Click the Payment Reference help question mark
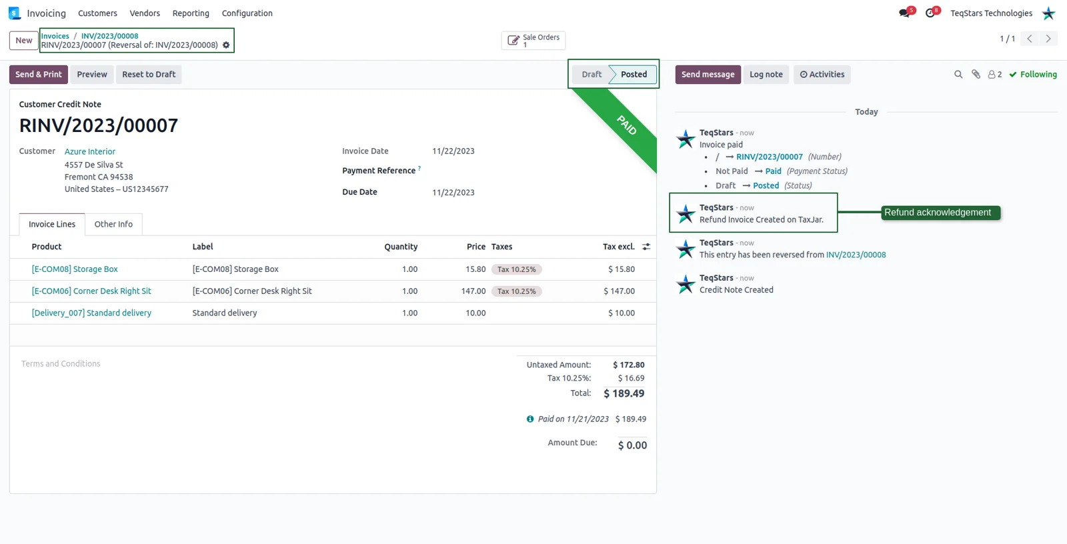The height and width of the screenshot is (544, 1067). point(419,169)
